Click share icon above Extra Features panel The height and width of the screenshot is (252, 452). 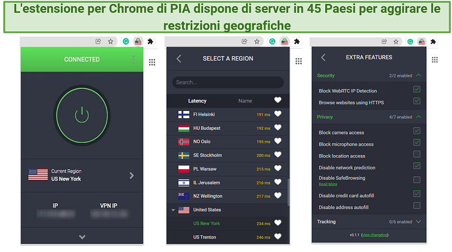tap(384, 42)
